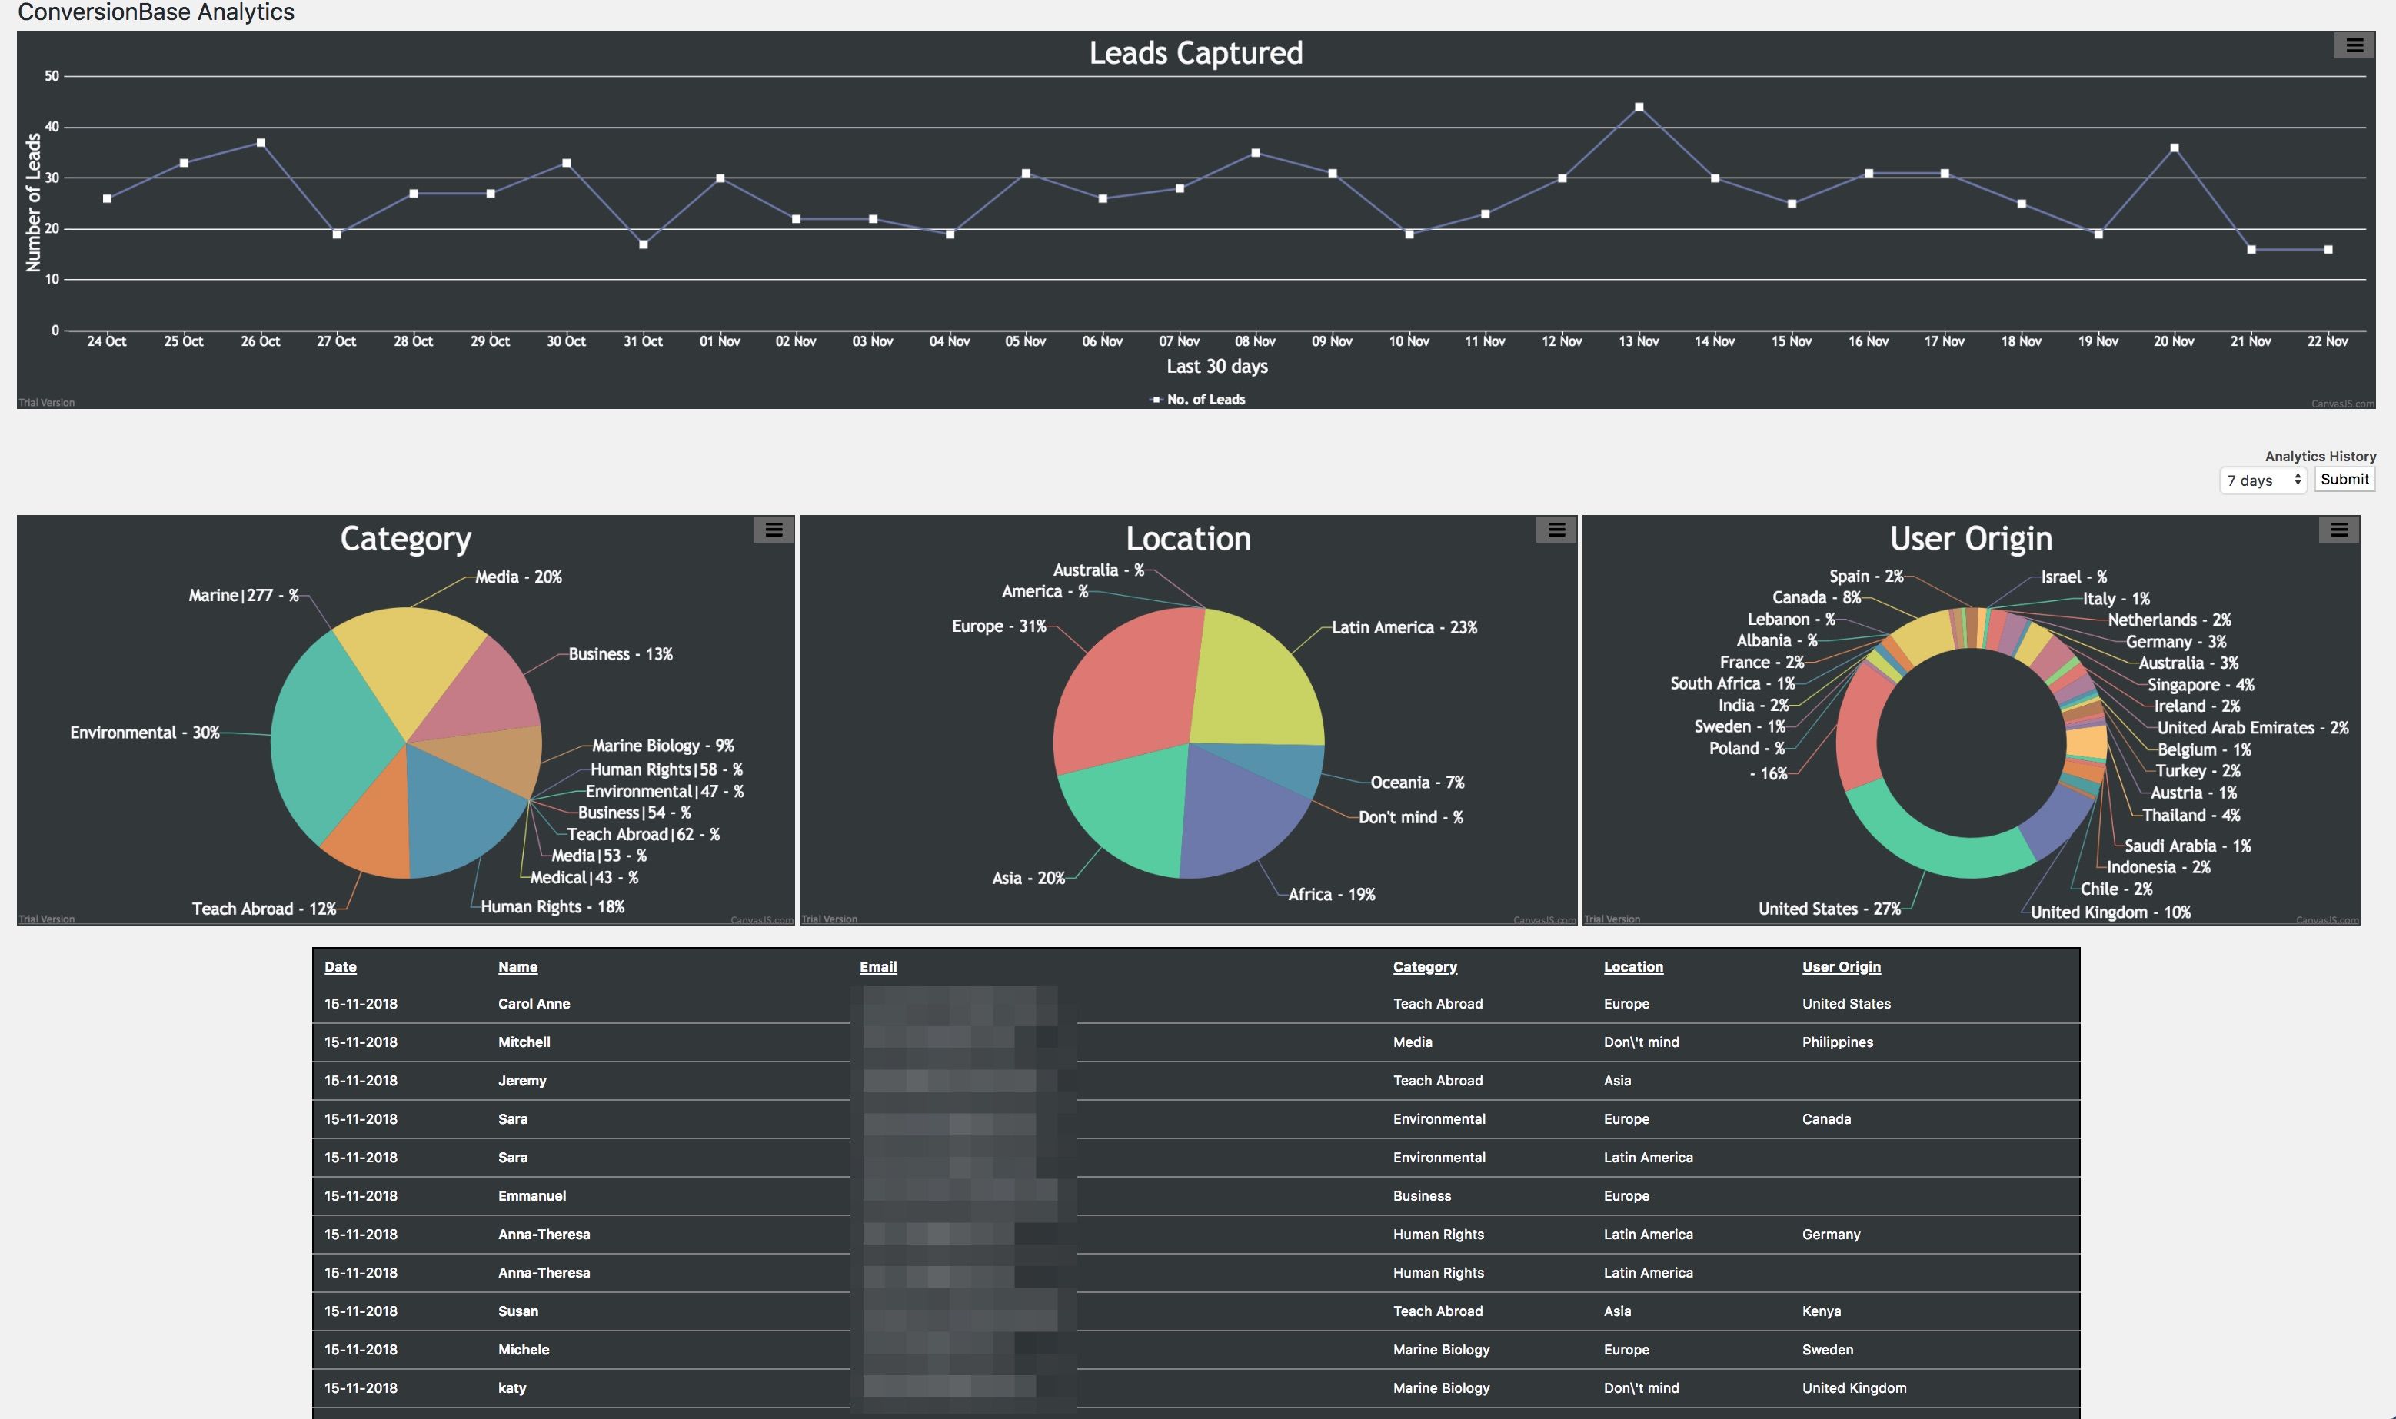Sort table by the Date column header

pos(340,967)
